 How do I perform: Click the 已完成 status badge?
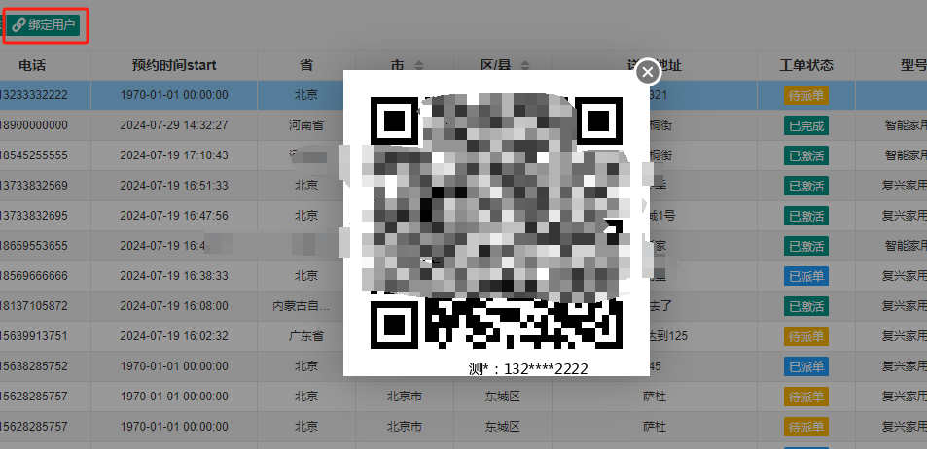pos(806,125)
